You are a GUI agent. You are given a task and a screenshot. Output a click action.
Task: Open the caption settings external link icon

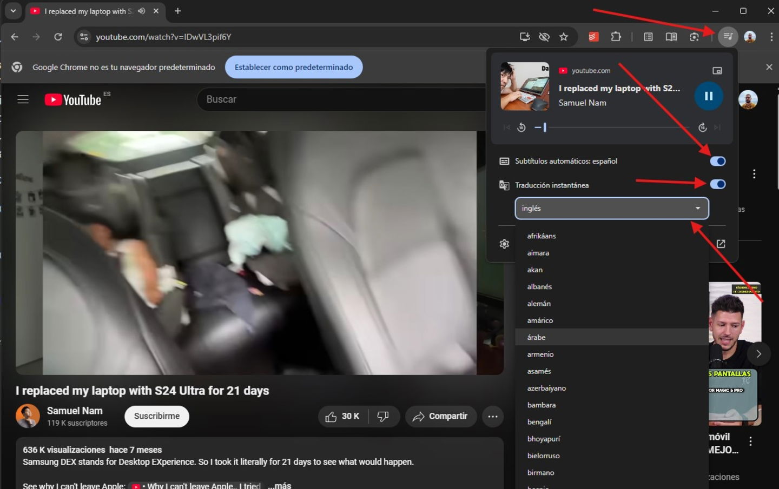click(721, 244)
